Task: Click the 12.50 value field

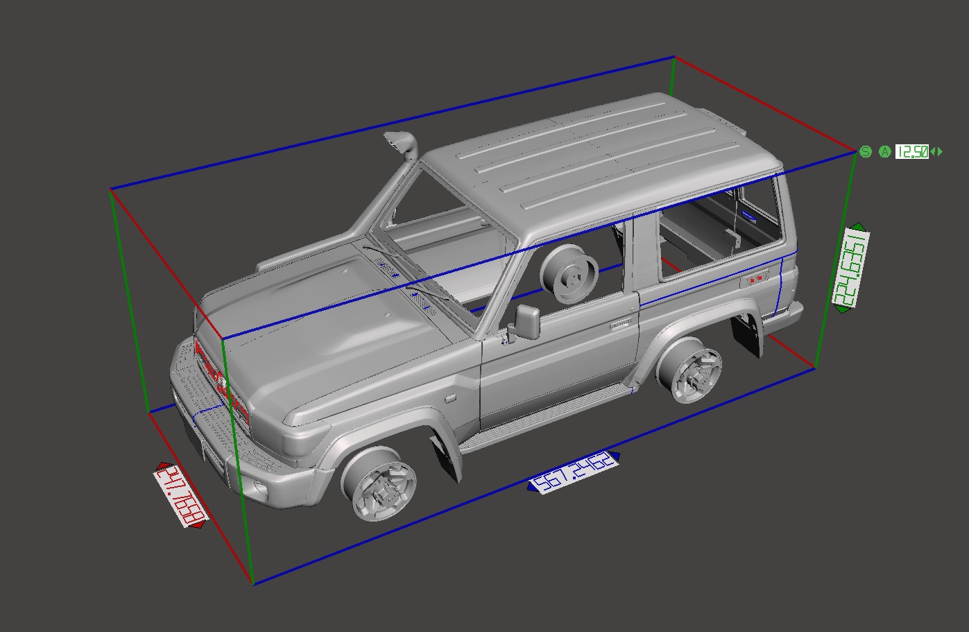Action: (912, 151)
